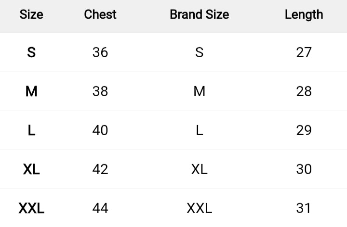
Task: Click the Size column header
Action: pyautogui.click(x=31, y=14)
